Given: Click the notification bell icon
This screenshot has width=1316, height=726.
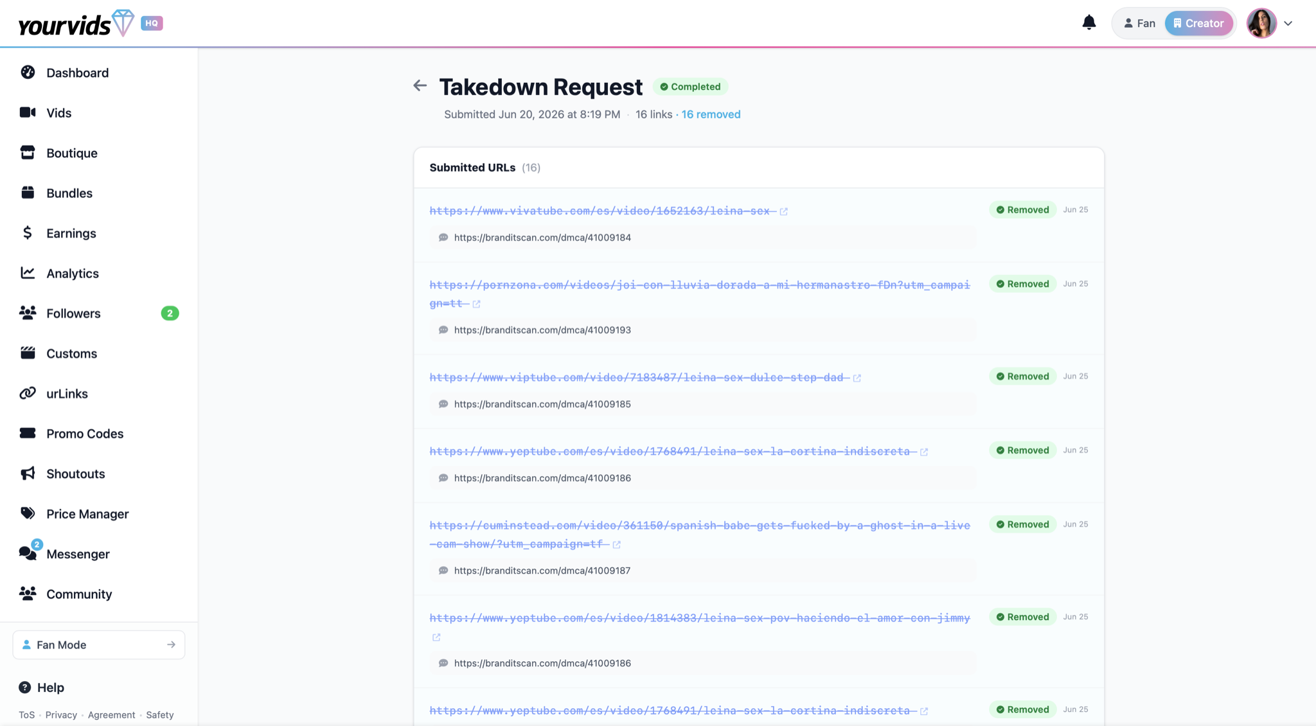Looking at the screenshot, I should 1089,23.
